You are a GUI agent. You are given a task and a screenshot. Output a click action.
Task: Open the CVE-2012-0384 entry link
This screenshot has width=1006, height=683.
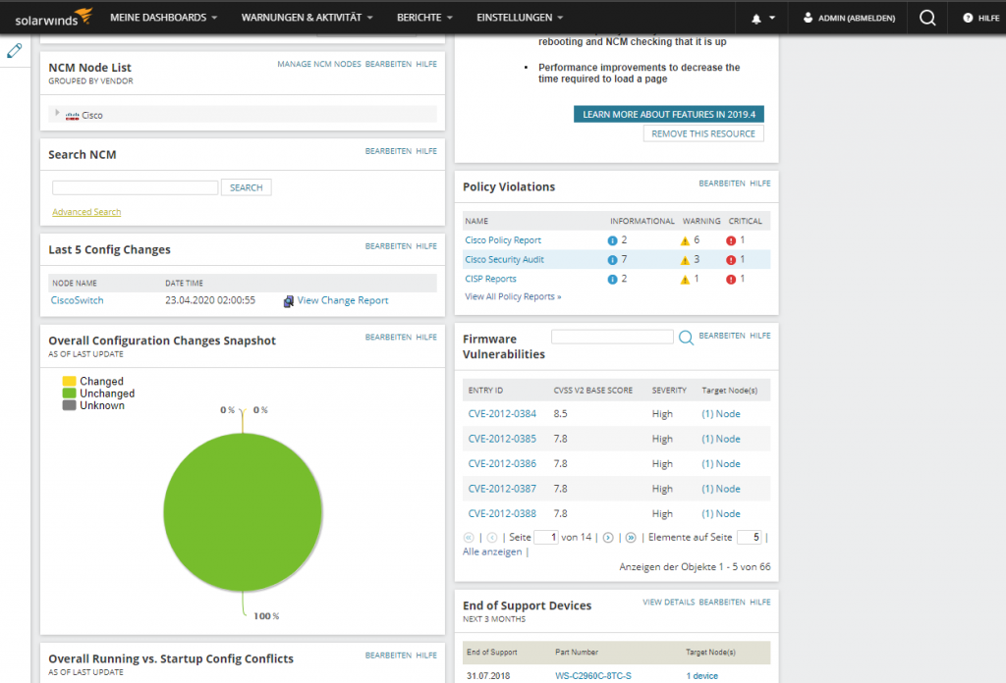pos(502,414)
